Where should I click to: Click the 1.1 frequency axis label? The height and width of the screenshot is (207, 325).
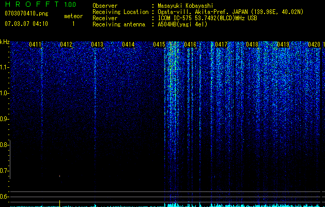coord(4,67)
